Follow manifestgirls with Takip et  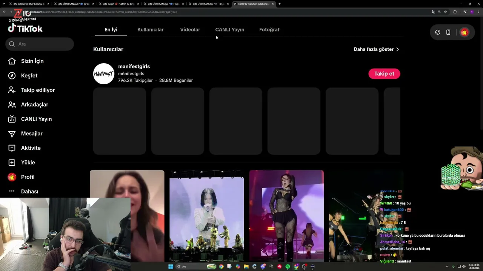(x=384, y=74)
